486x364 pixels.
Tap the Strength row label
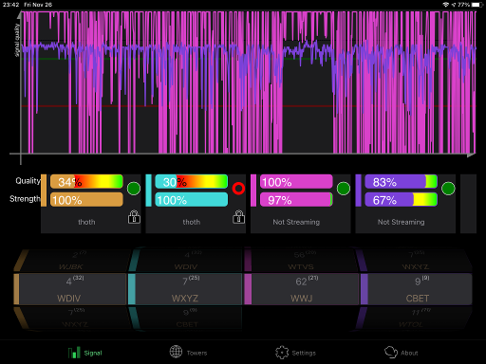[25, 199]
